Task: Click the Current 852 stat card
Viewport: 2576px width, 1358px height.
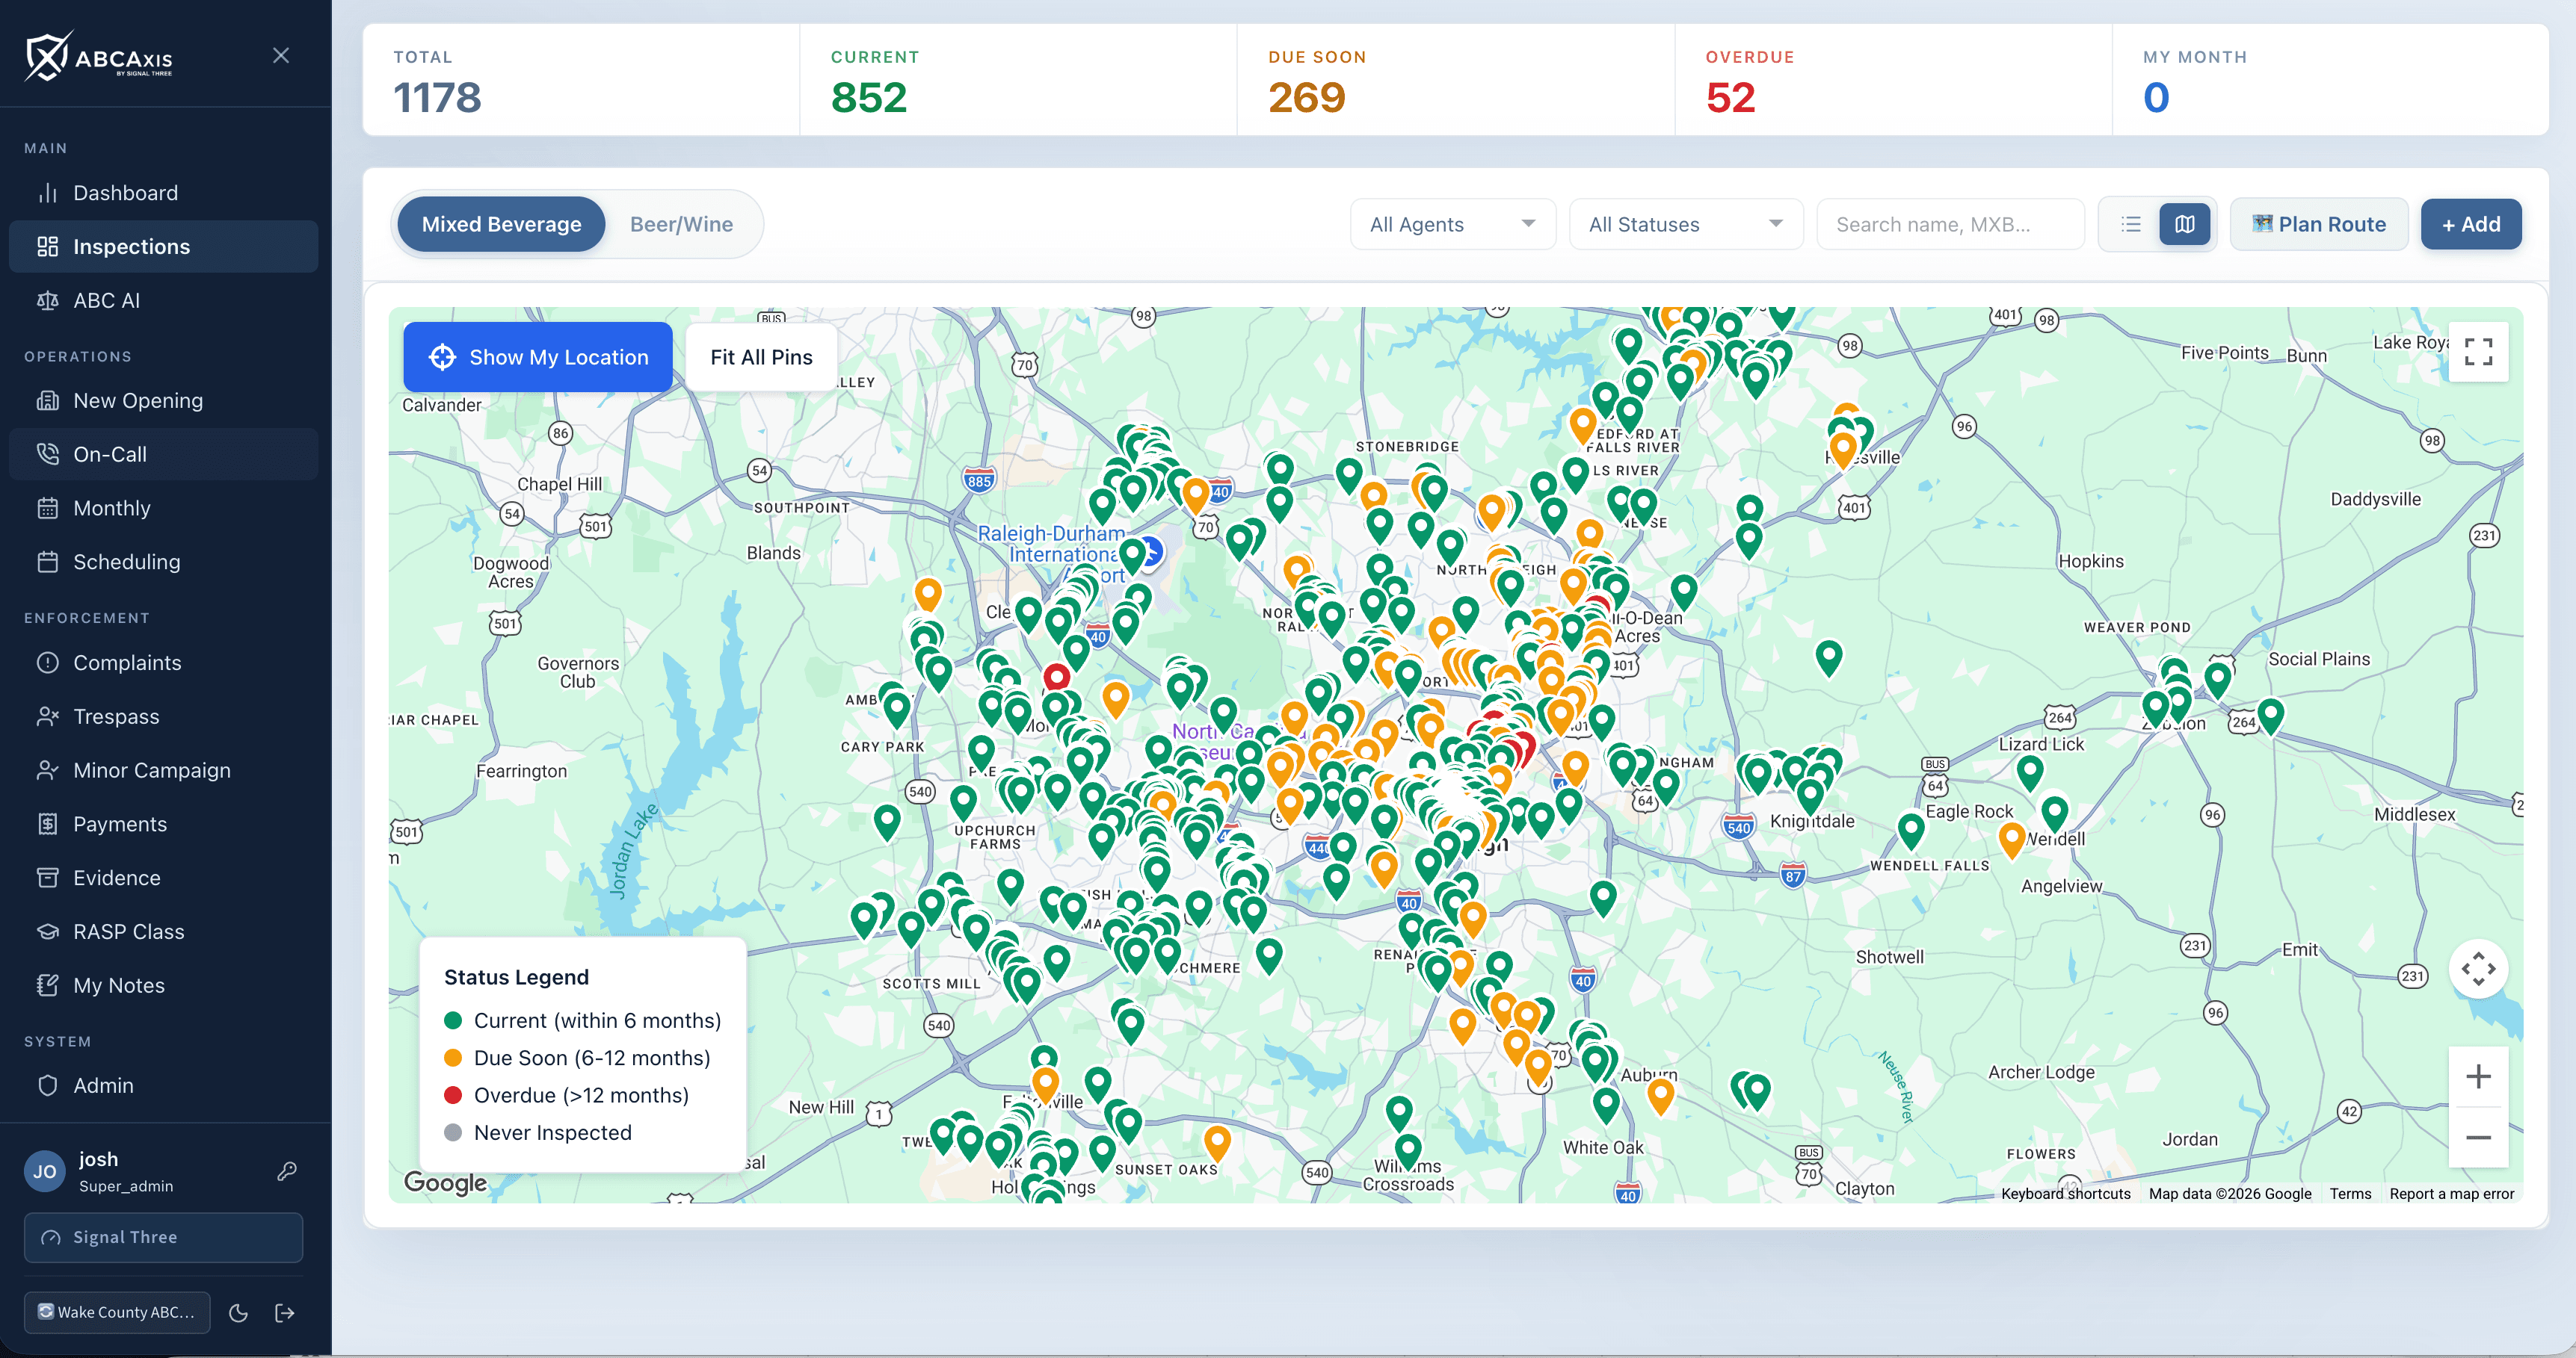Action: tap(1018, 80)
